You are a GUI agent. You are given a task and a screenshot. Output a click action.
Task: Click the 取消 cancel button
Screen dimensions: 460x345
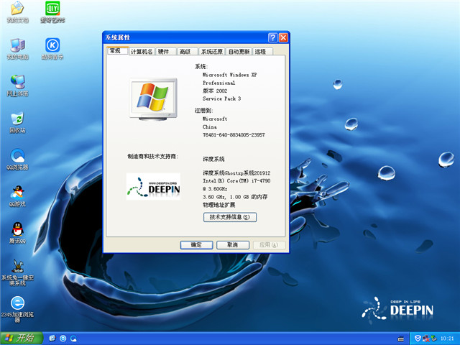point(233,245)
